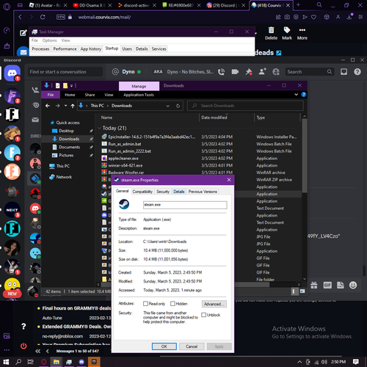The height and width of the screenshot is (367, 367).
Task: Select applecleaner.exe file
Action: (x=123, y=159)
